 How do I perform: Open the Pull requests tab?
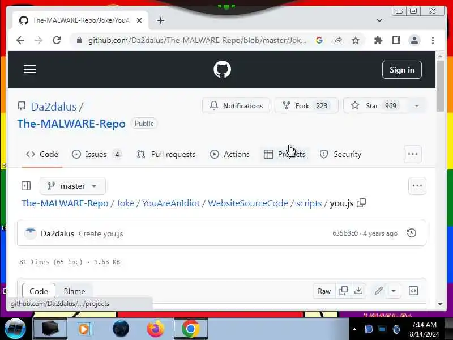(166, 154)
